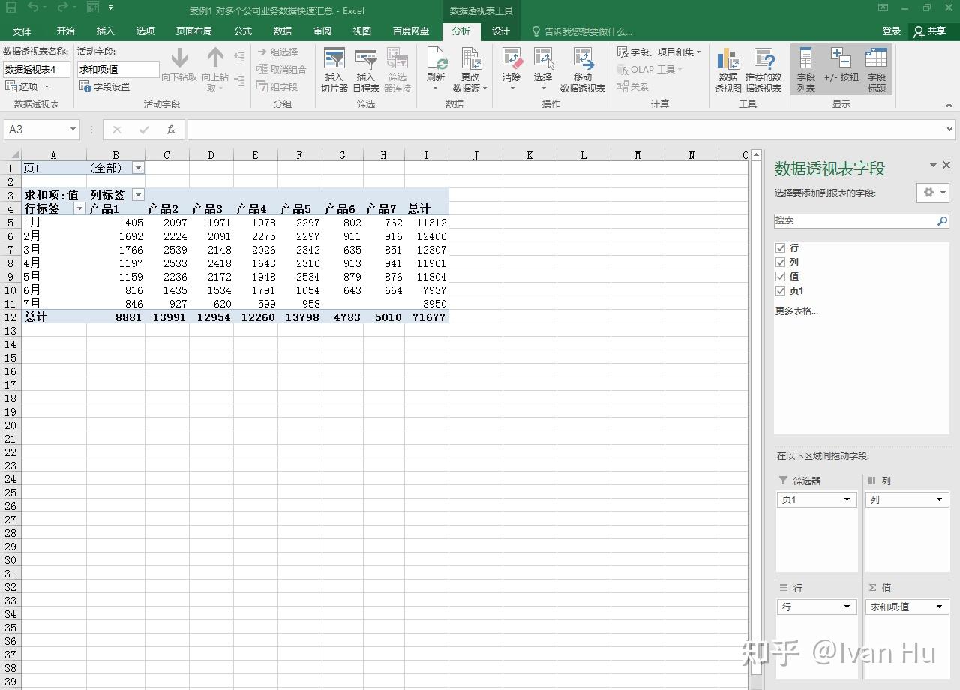Switch to the 数据 Data tab
Image resolution: width=960 pixels, height=690 pixels.
click(x=283, y=31)
